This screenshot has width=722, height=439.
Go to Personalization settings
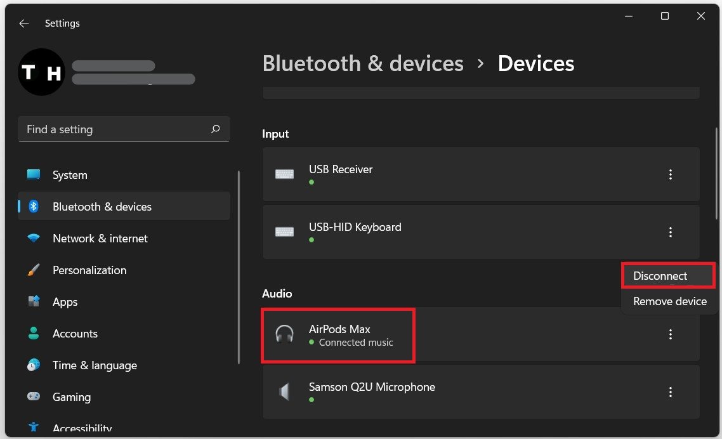coord(89,270)
